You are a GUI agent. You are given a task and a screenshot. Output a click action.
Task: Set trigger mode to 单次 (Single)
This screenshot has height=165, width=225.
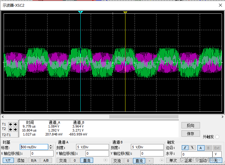pyautogui.click(x=173, y=160)
